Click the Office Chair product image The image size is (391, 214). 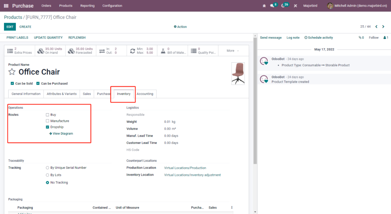point(238,74)
